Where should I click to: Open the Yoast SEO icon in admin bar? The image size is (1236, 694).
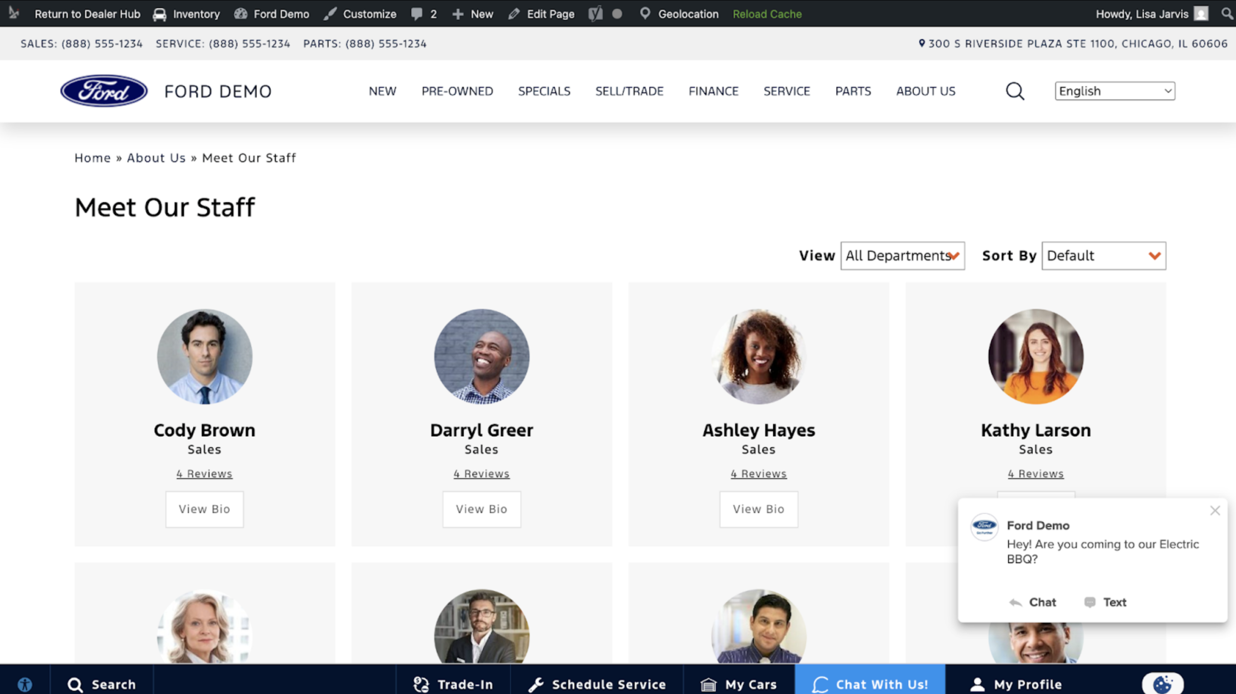(x=595, y=14)
